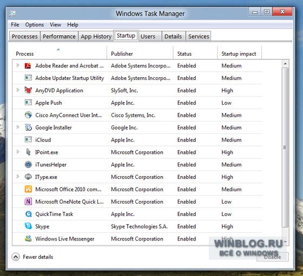Maximize the Task Manager window
The height and width of the screenshot is (276, 303).
267,11
